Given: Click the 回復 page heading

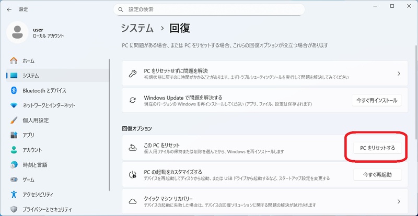Looking at the screenshot, I should (180, 28).
